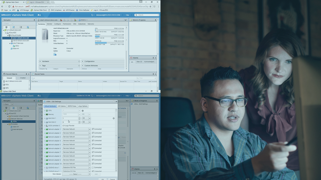Screen dimensions: 321x180
Task: Enable Connected checkbox for CD/DVD drive 1
Action: [93, 167]
